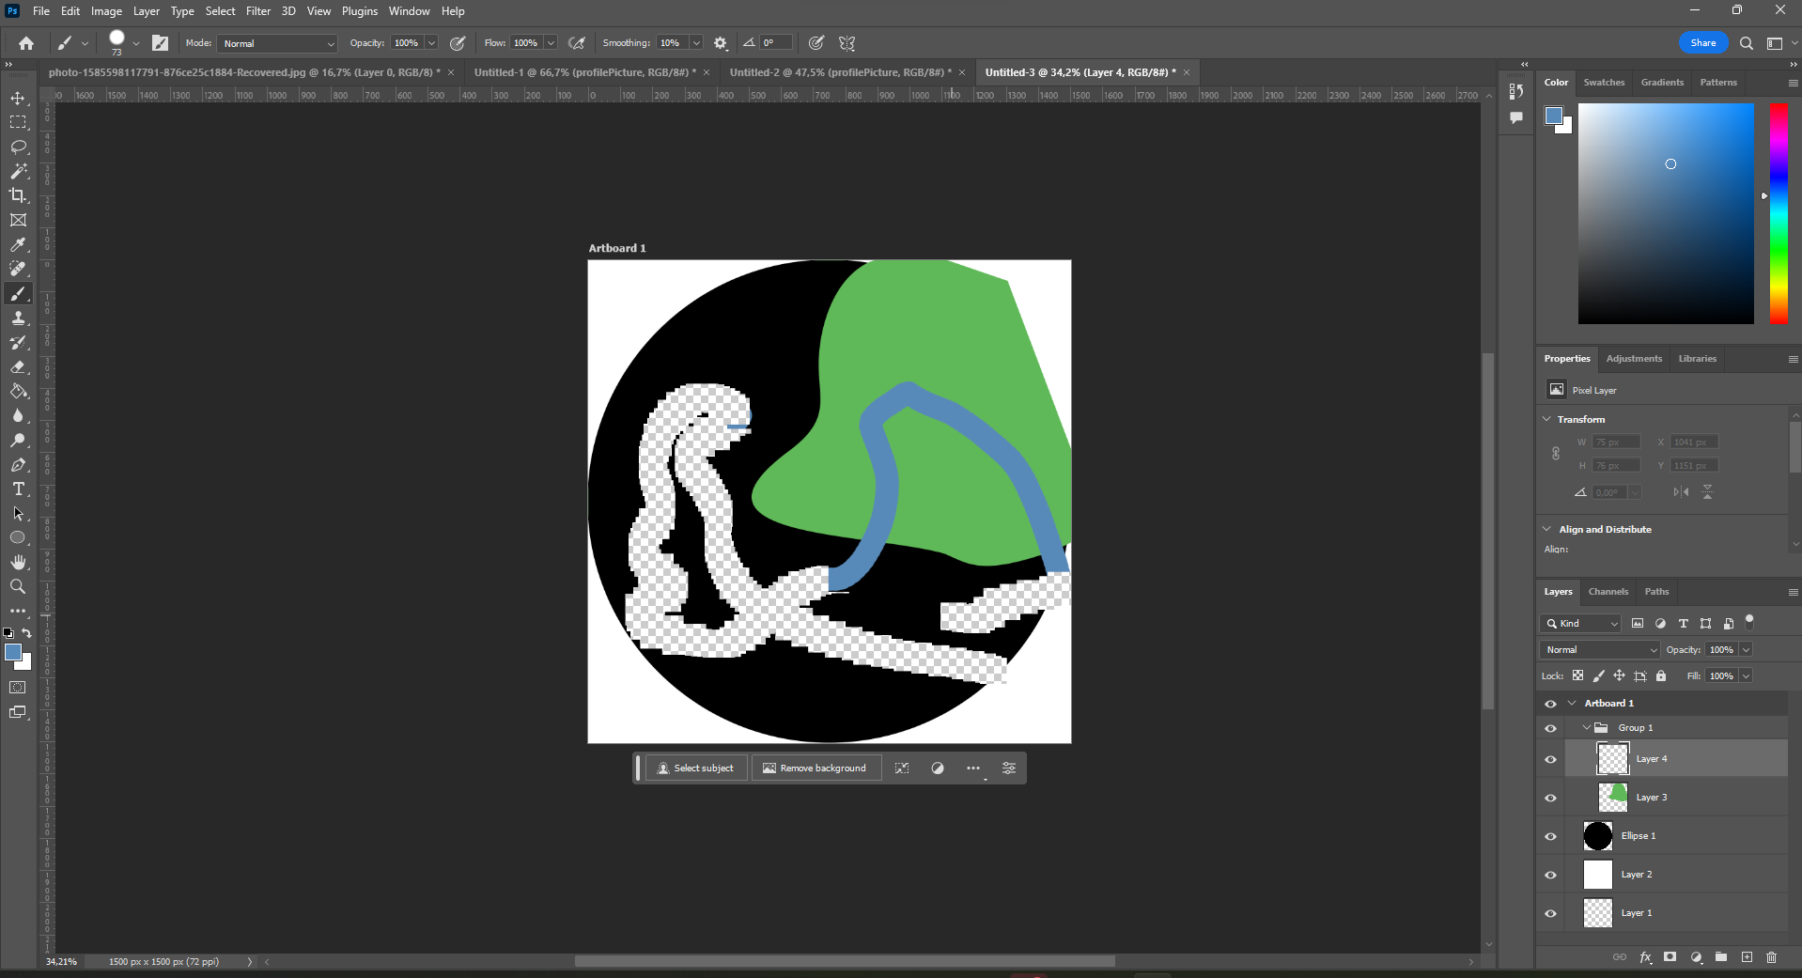Click the Remove background button

pos(816,768)
